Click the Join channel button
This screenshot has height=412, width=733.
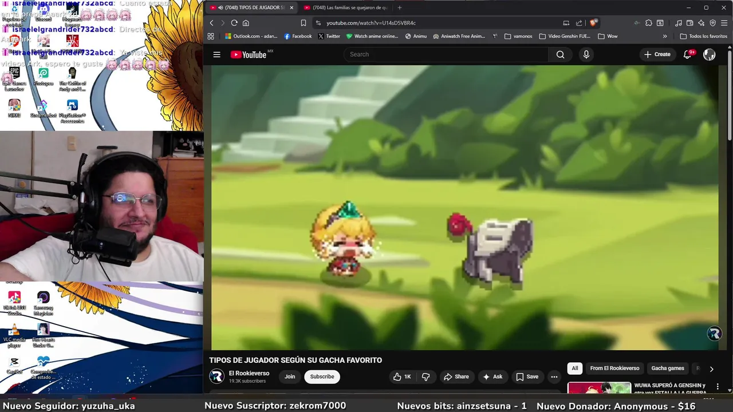click(x=290, y=377)
